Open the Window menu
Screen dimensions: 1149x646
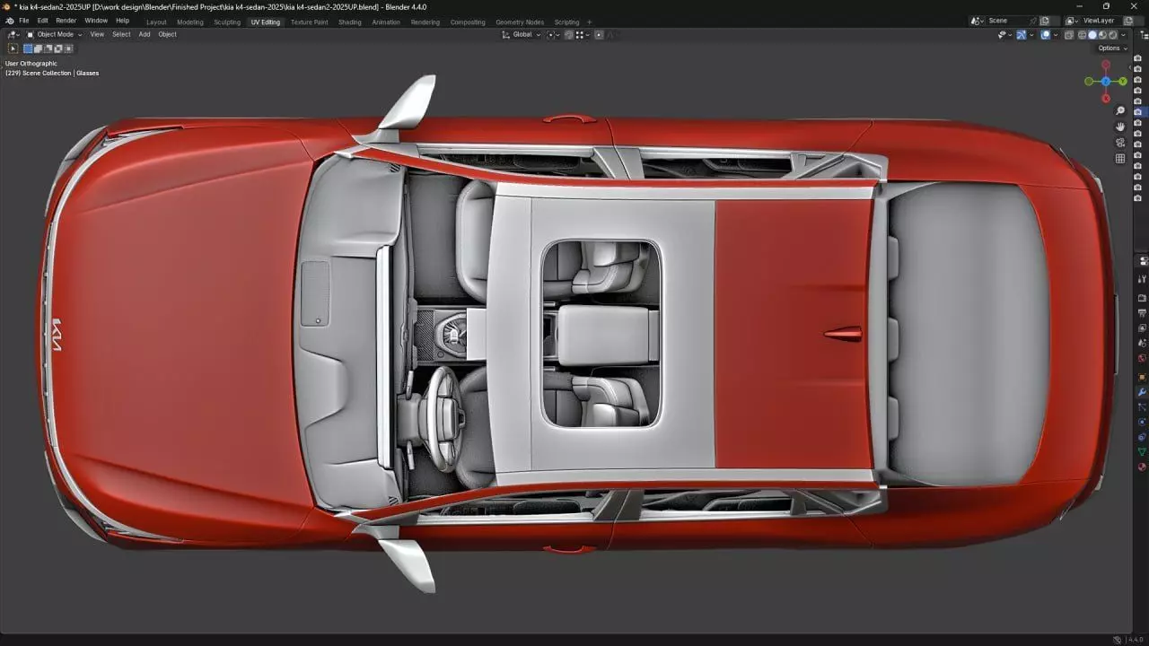coord(96,21)
